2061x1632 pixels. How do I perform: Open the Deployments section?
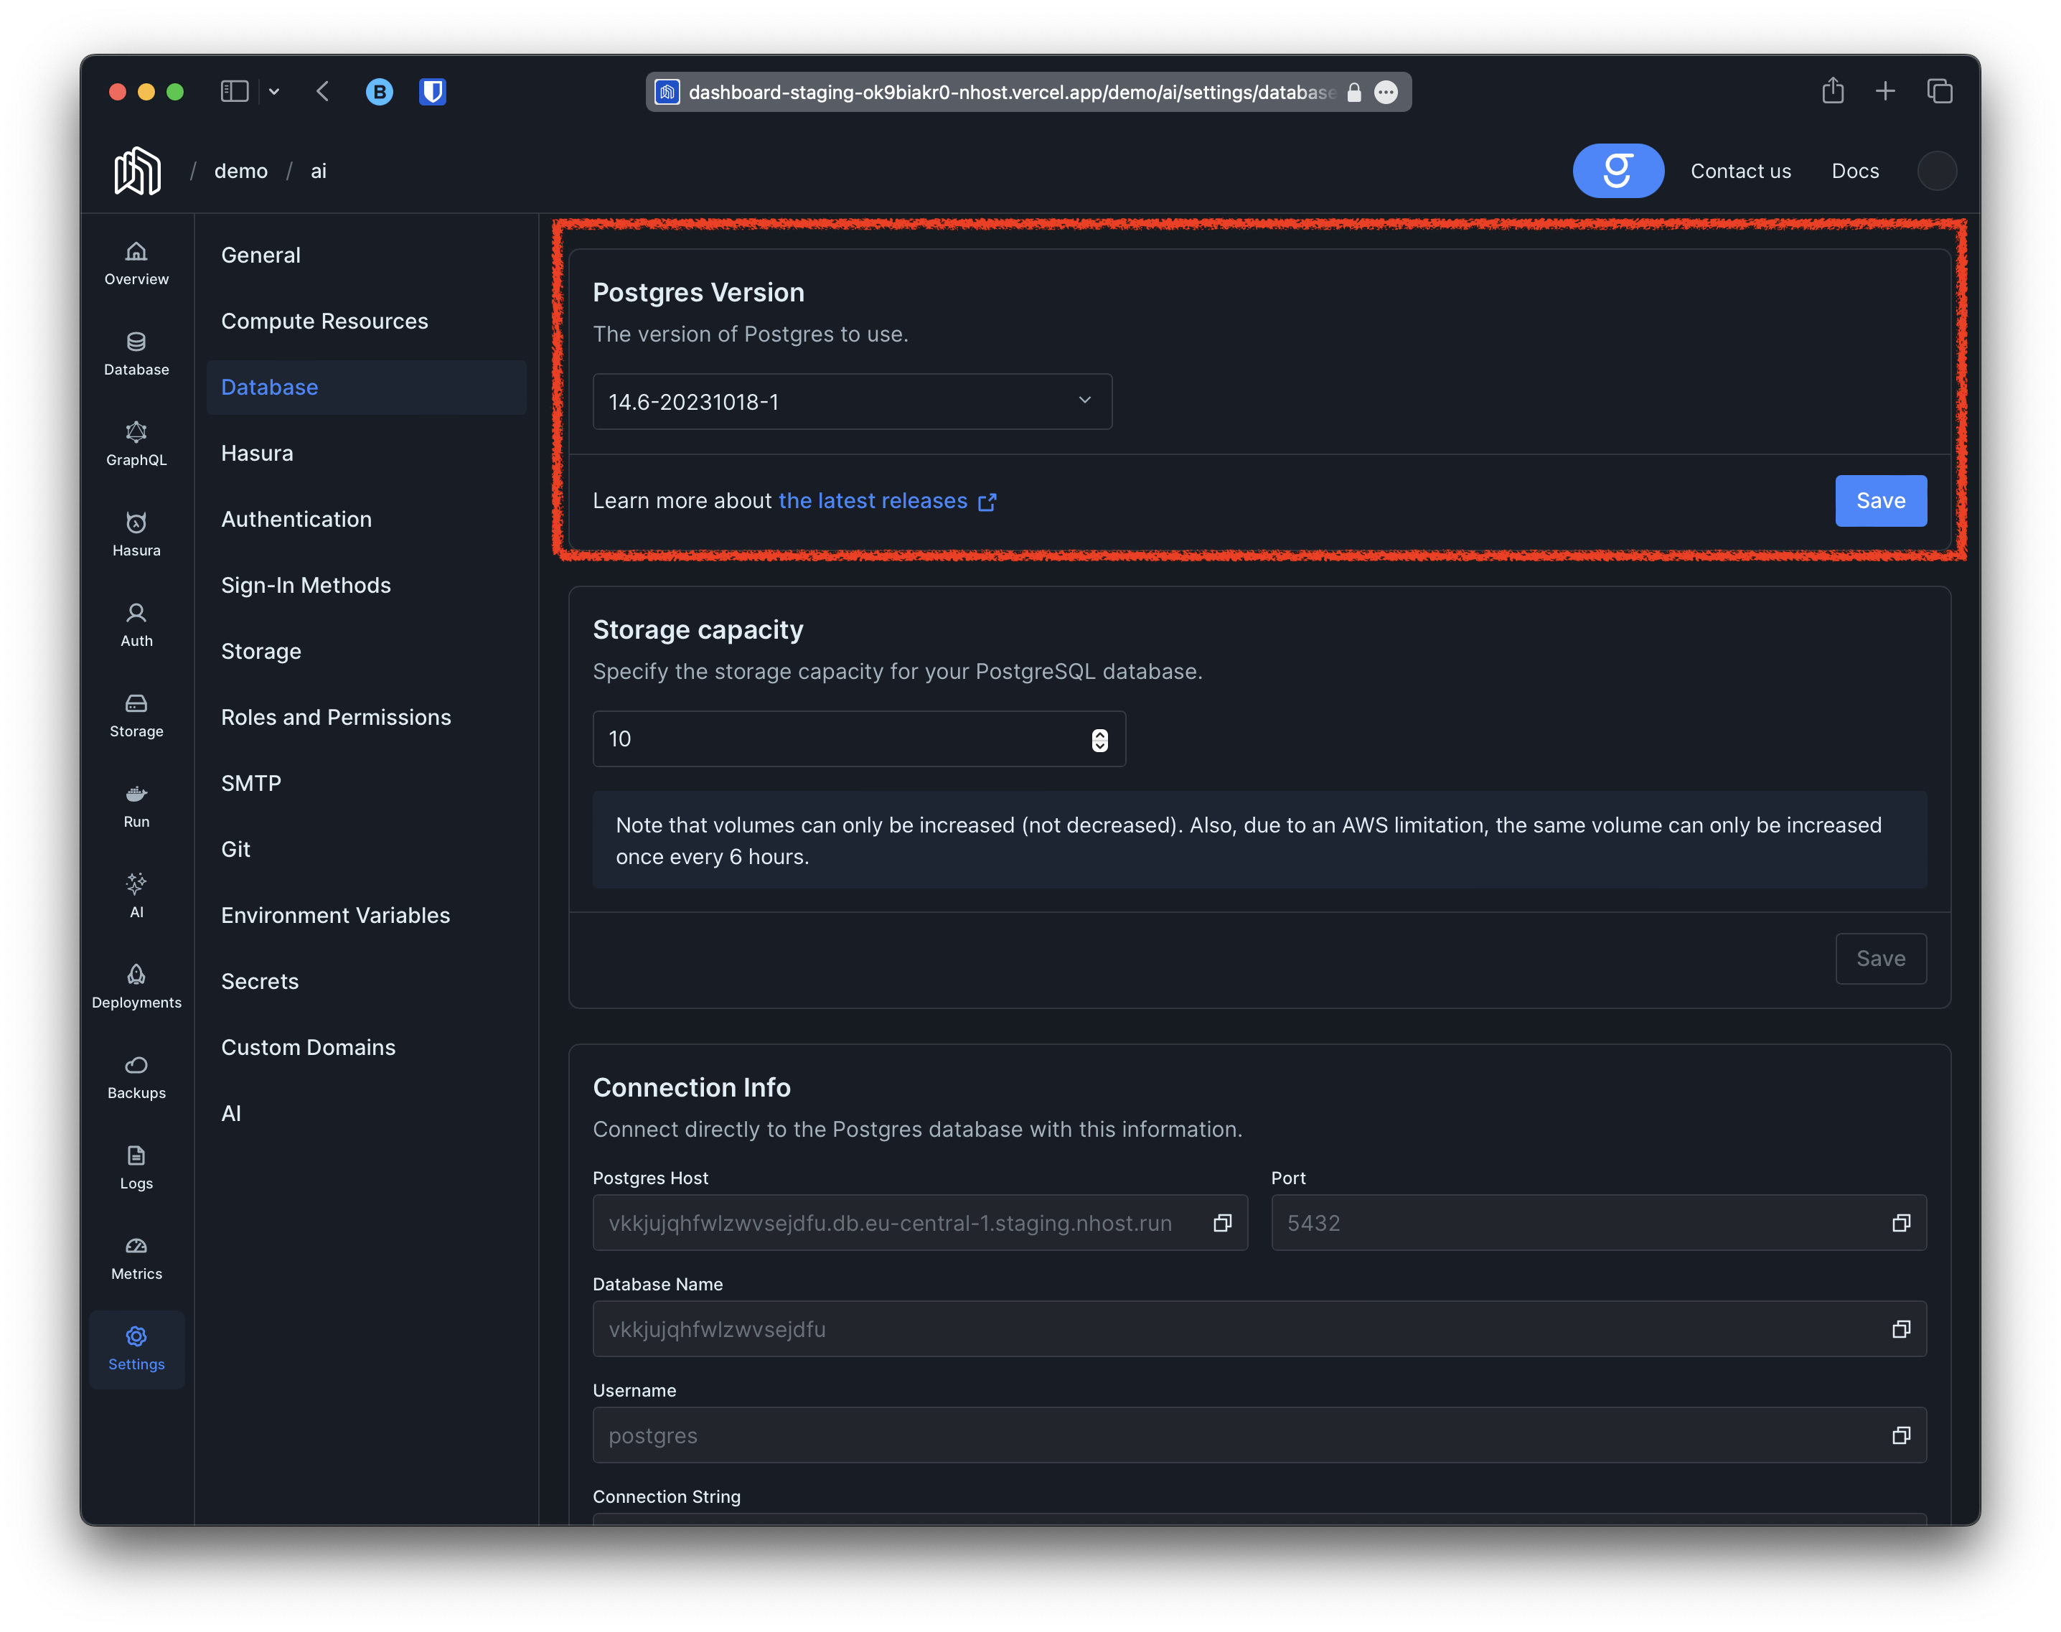[x=136, y=985]
